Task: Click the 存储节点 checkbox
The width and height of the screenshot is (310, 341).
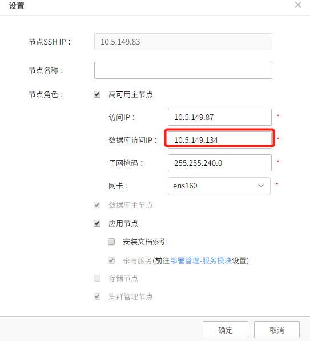Action: [x=97, y=278]
